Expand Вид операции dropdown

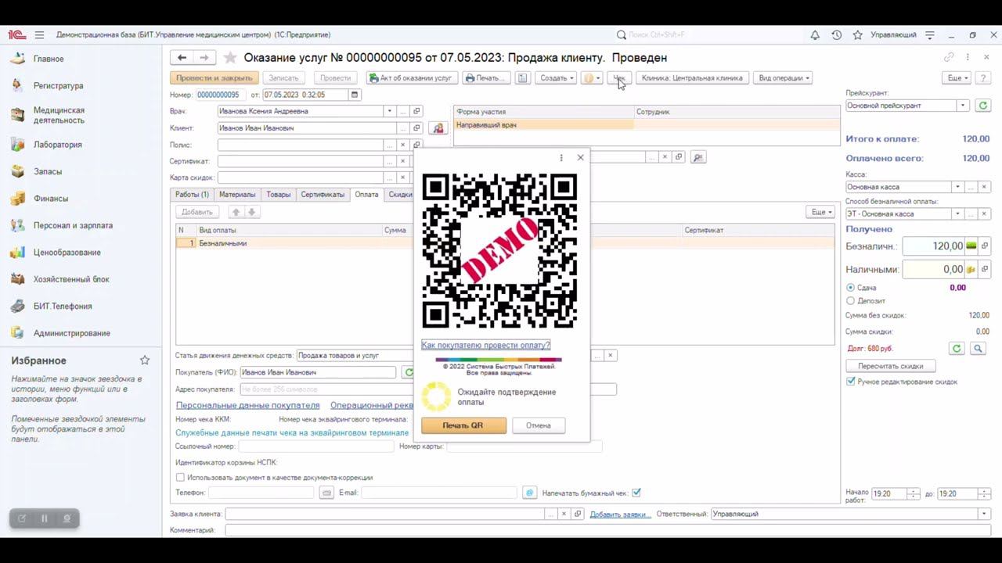point(781,78)
